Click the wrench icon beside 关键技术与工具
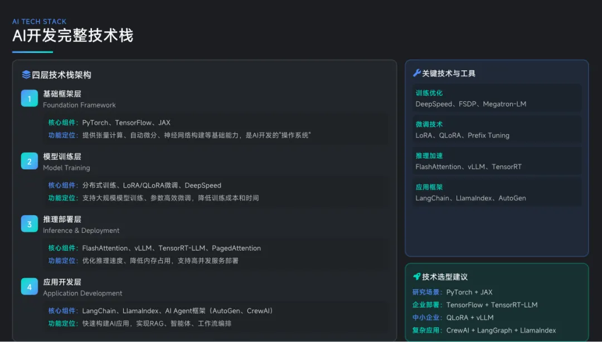This screenshot has height=342, width=602. (417, 73)
